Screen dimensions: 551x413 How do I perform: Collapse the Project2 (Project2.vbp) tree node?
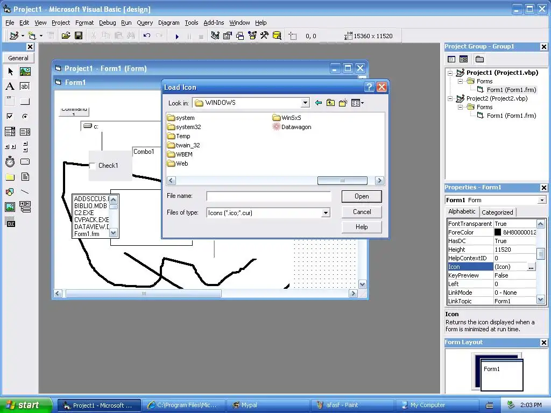click(x=450, y=99)
